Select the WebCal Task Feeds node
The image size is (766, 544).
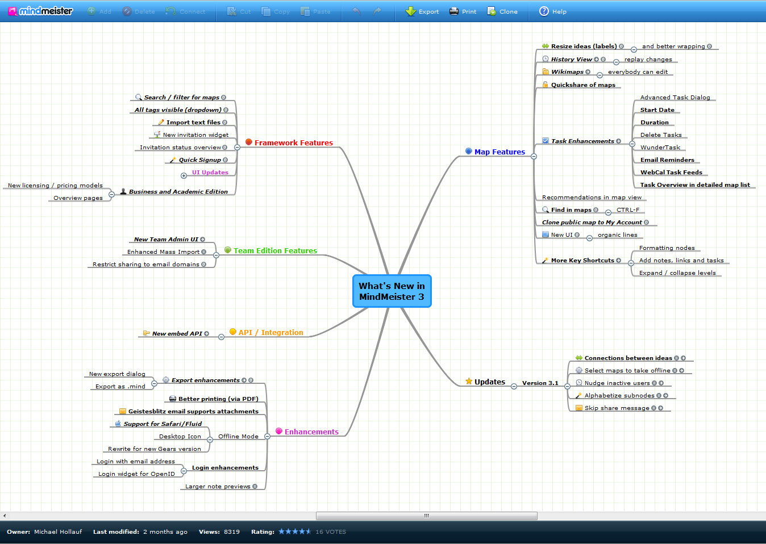671,173
